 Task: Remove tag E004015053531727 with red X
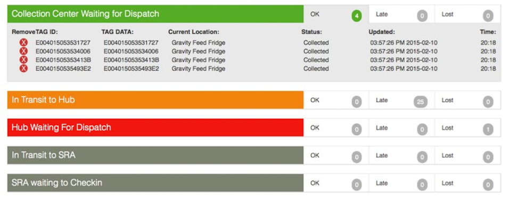tap(23, 42)
